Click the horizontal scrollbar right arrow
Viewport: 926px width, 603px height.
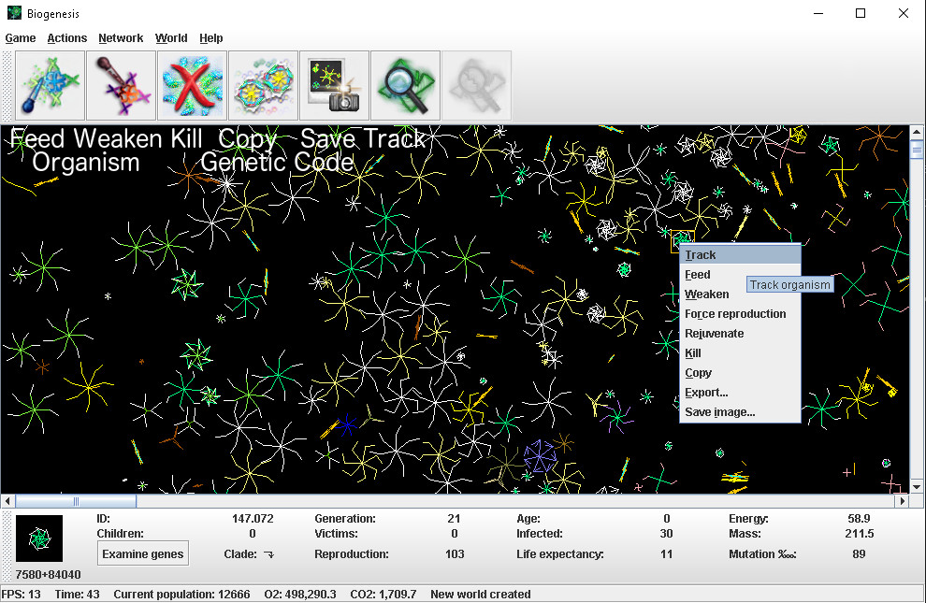902,502
